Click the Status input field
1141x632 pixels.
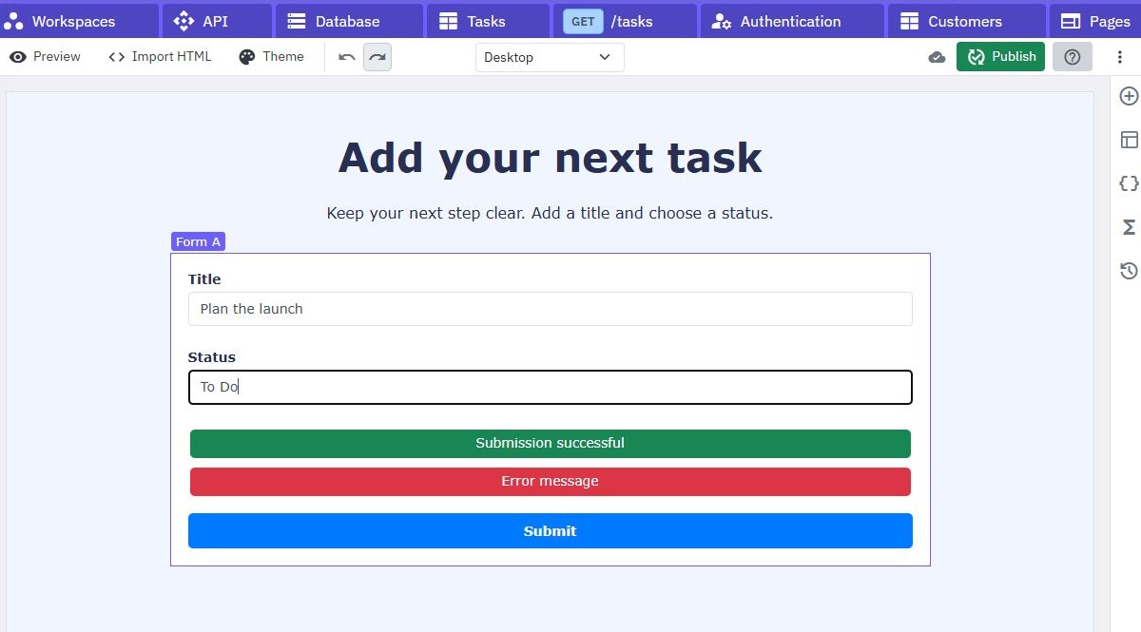point(551,387)
